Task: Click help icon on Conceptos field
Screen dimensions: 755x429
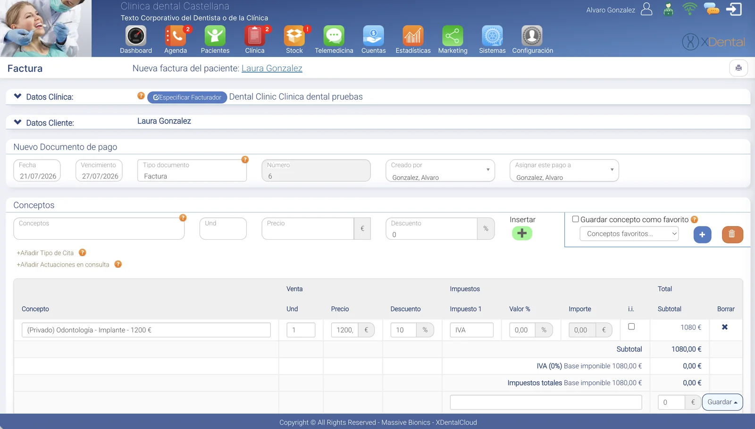Action: [x=183, y=218]
